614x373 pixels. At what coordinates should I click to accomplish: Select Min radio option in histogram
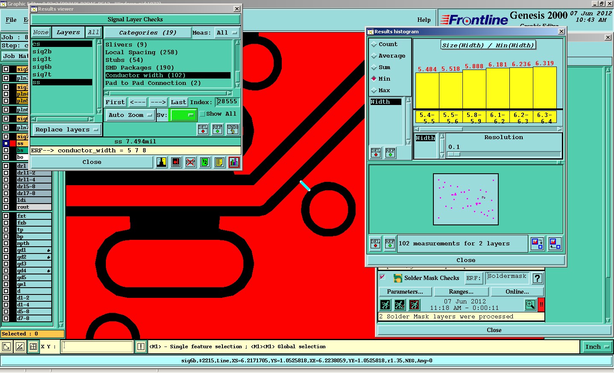tap(374, 79)
